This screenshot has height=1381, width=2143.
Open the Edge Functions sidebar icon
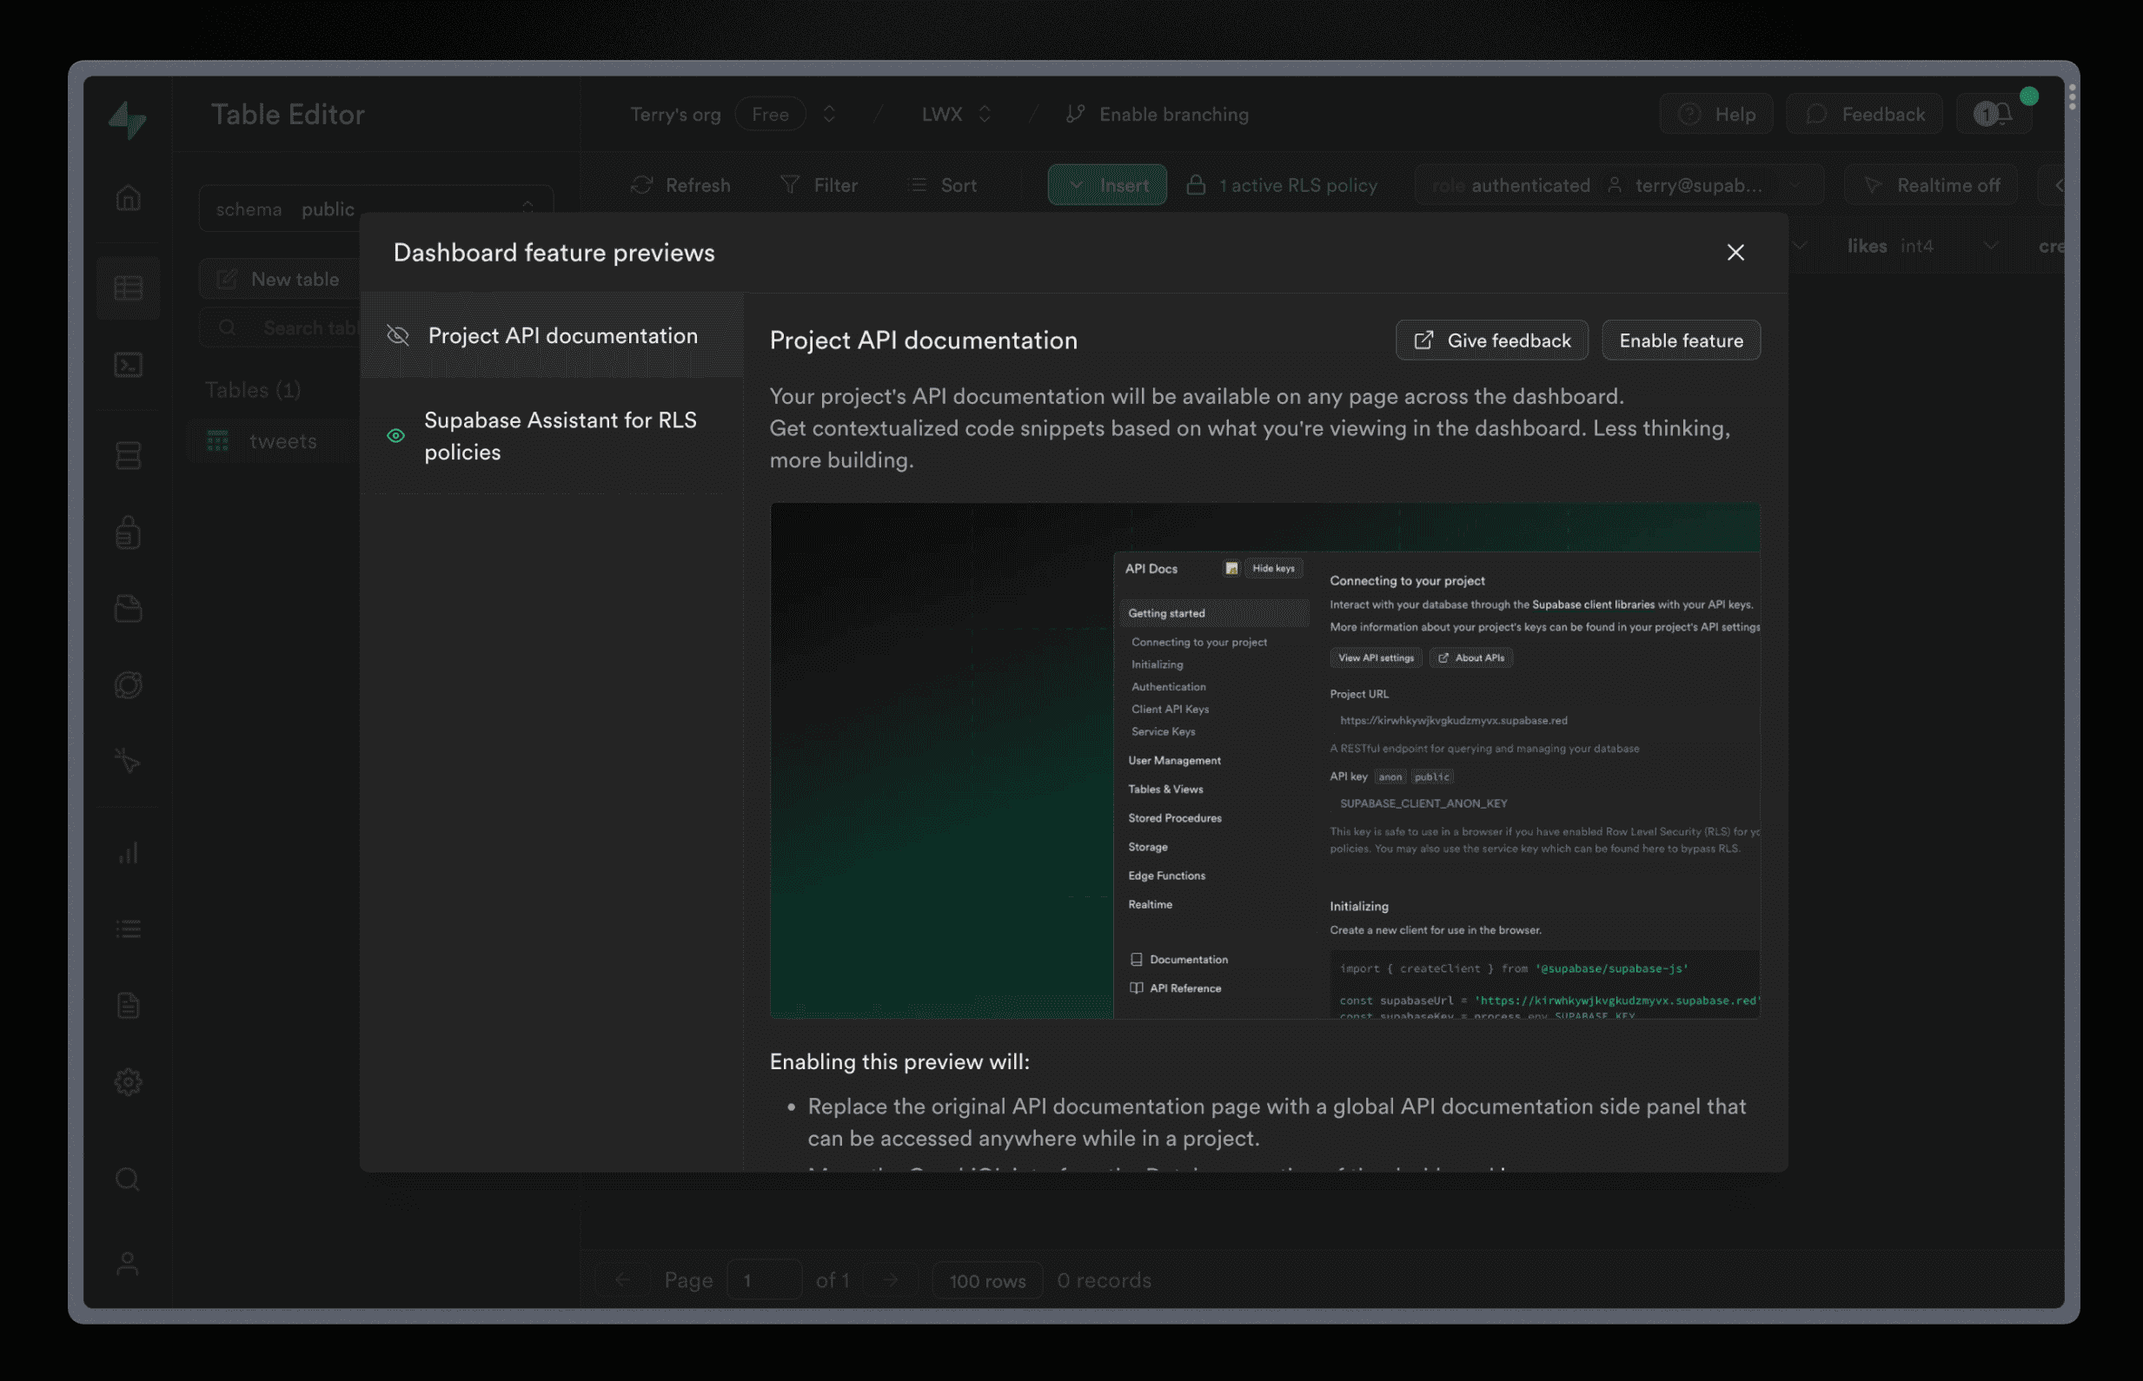click(x=129, y=686)
